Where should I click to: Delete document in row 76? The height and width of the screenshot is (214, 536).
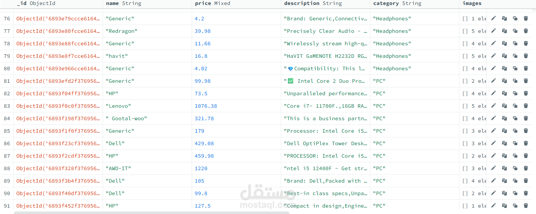pyautogui.click(x=526, y=19)
